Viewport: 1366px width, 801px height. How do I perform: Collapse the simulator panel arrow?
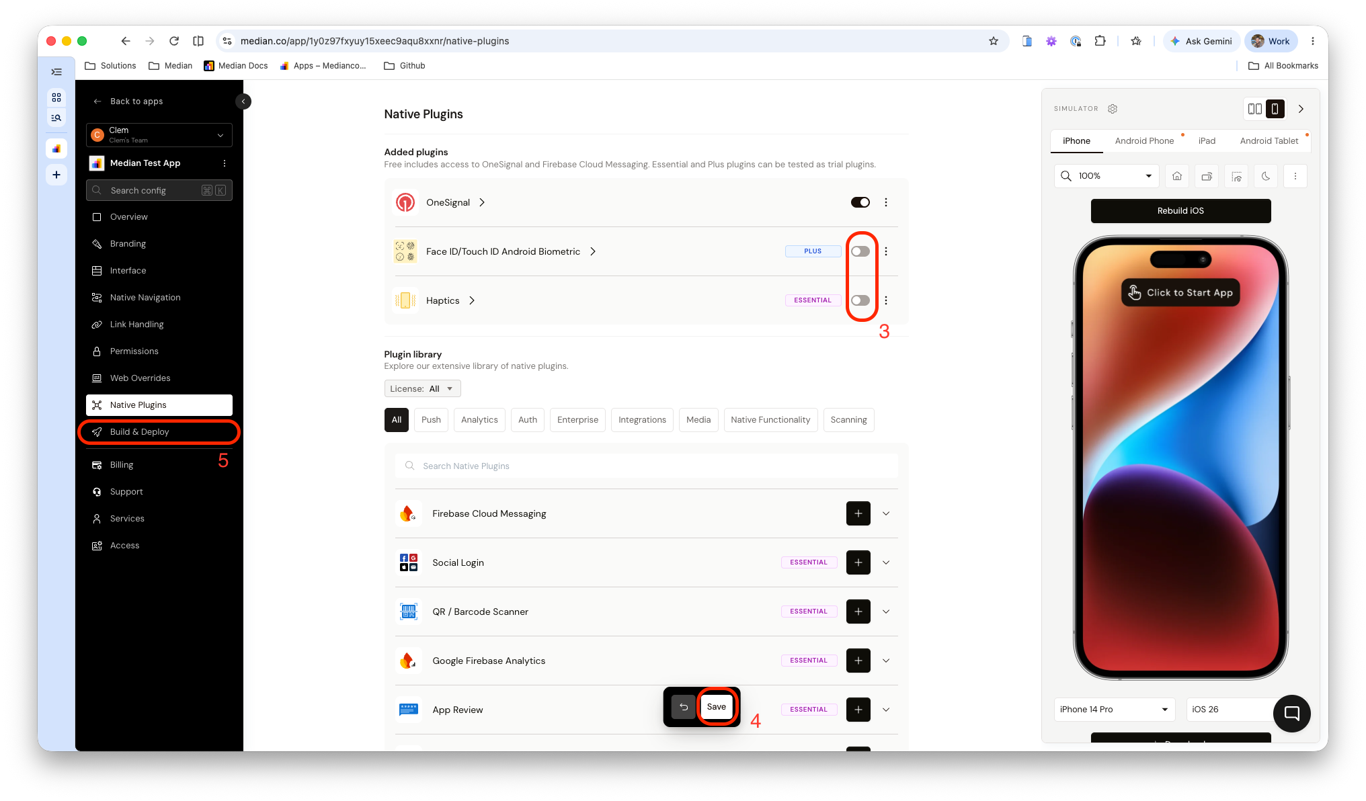pyautogui.click(x=1301, y=109)
